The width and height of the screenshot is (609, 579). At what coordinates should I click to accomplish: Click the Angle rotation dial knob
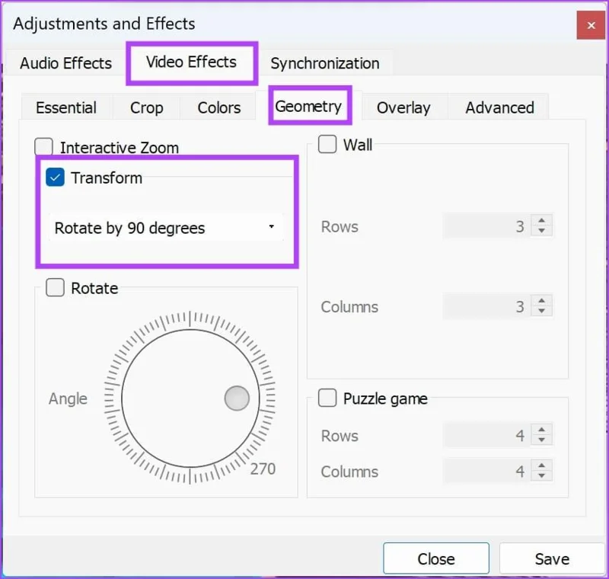(x=237, y=398)
